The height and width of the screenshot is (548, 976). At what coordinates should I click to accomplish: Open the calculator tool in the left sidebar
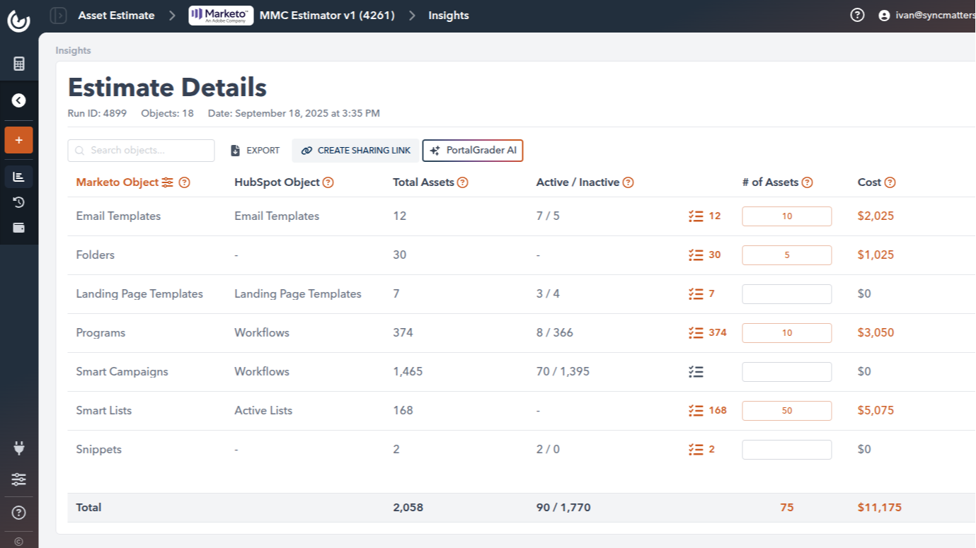[x=18, y=63]
